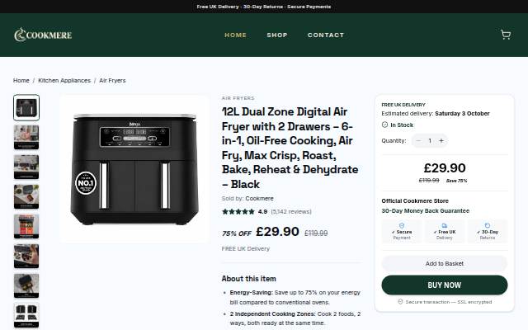Decrease quantity with the minus button
The width and height of the screenshot is (528, 330).
[x=418, y=141]
